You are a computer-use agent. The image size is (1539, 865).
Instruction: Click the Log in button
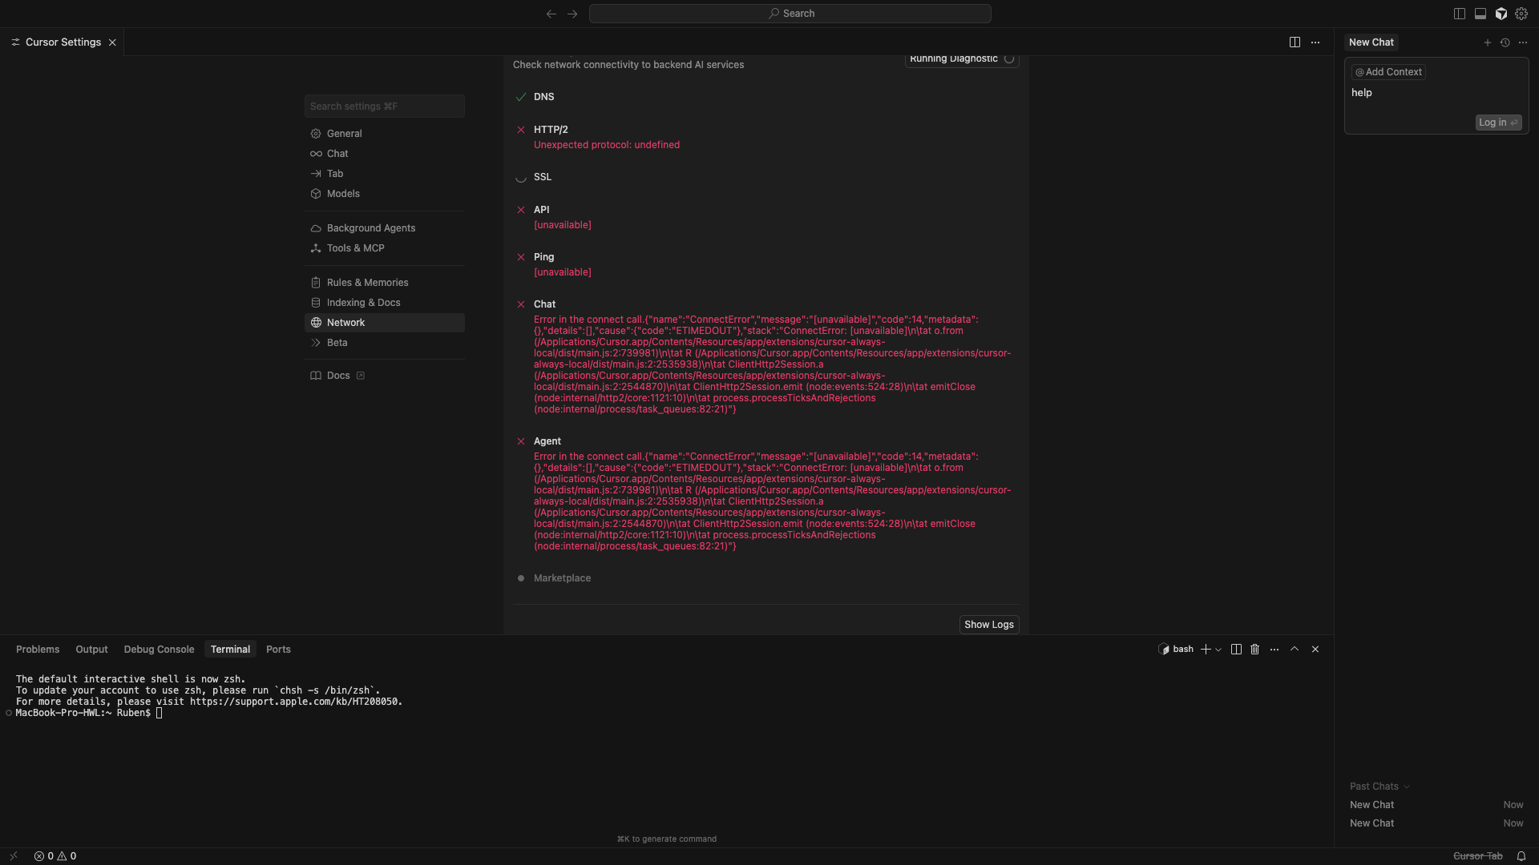click(x=1497, y=123)
